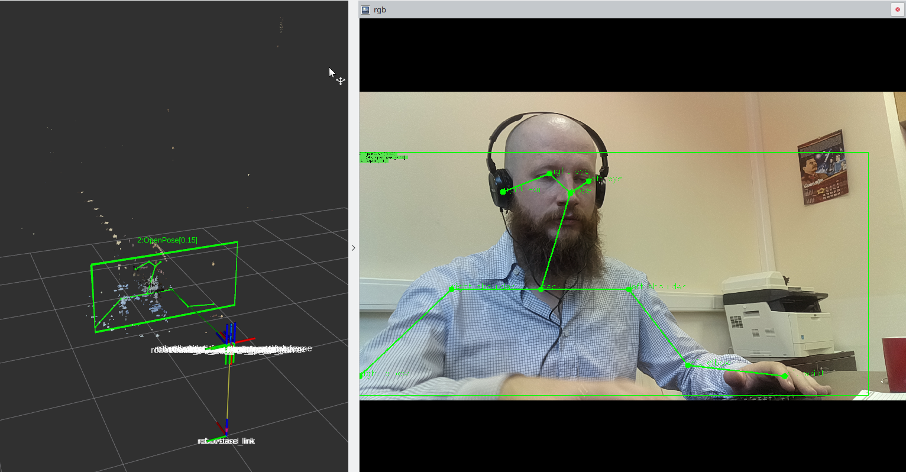Close the rgb image window

tap(897, 9)
